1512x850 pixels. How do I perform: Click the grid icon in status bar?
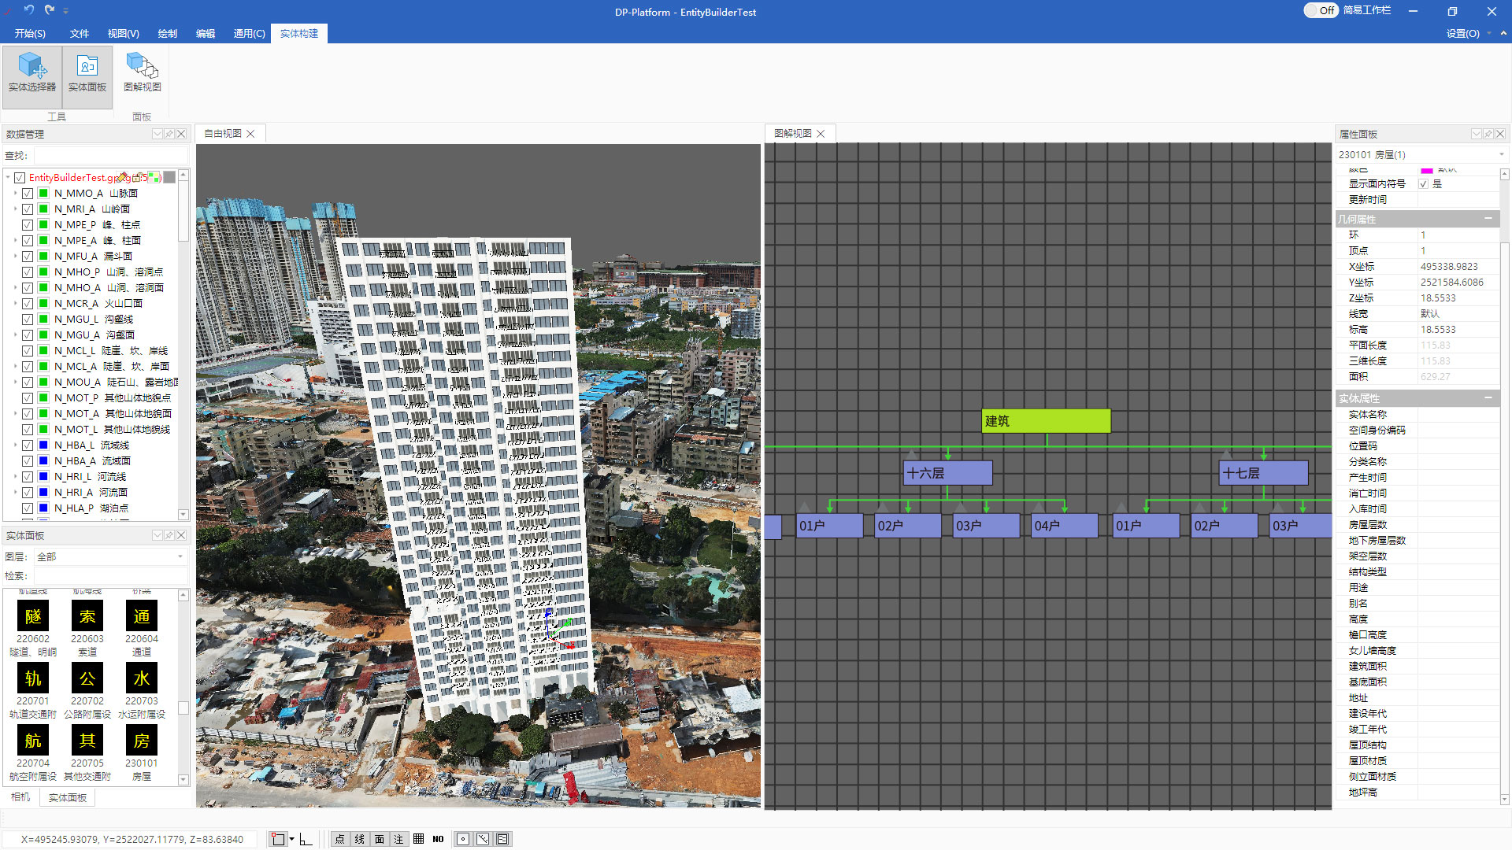click(x=419, y=839)
